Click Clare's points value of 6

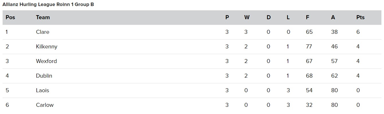pos(358,32)
